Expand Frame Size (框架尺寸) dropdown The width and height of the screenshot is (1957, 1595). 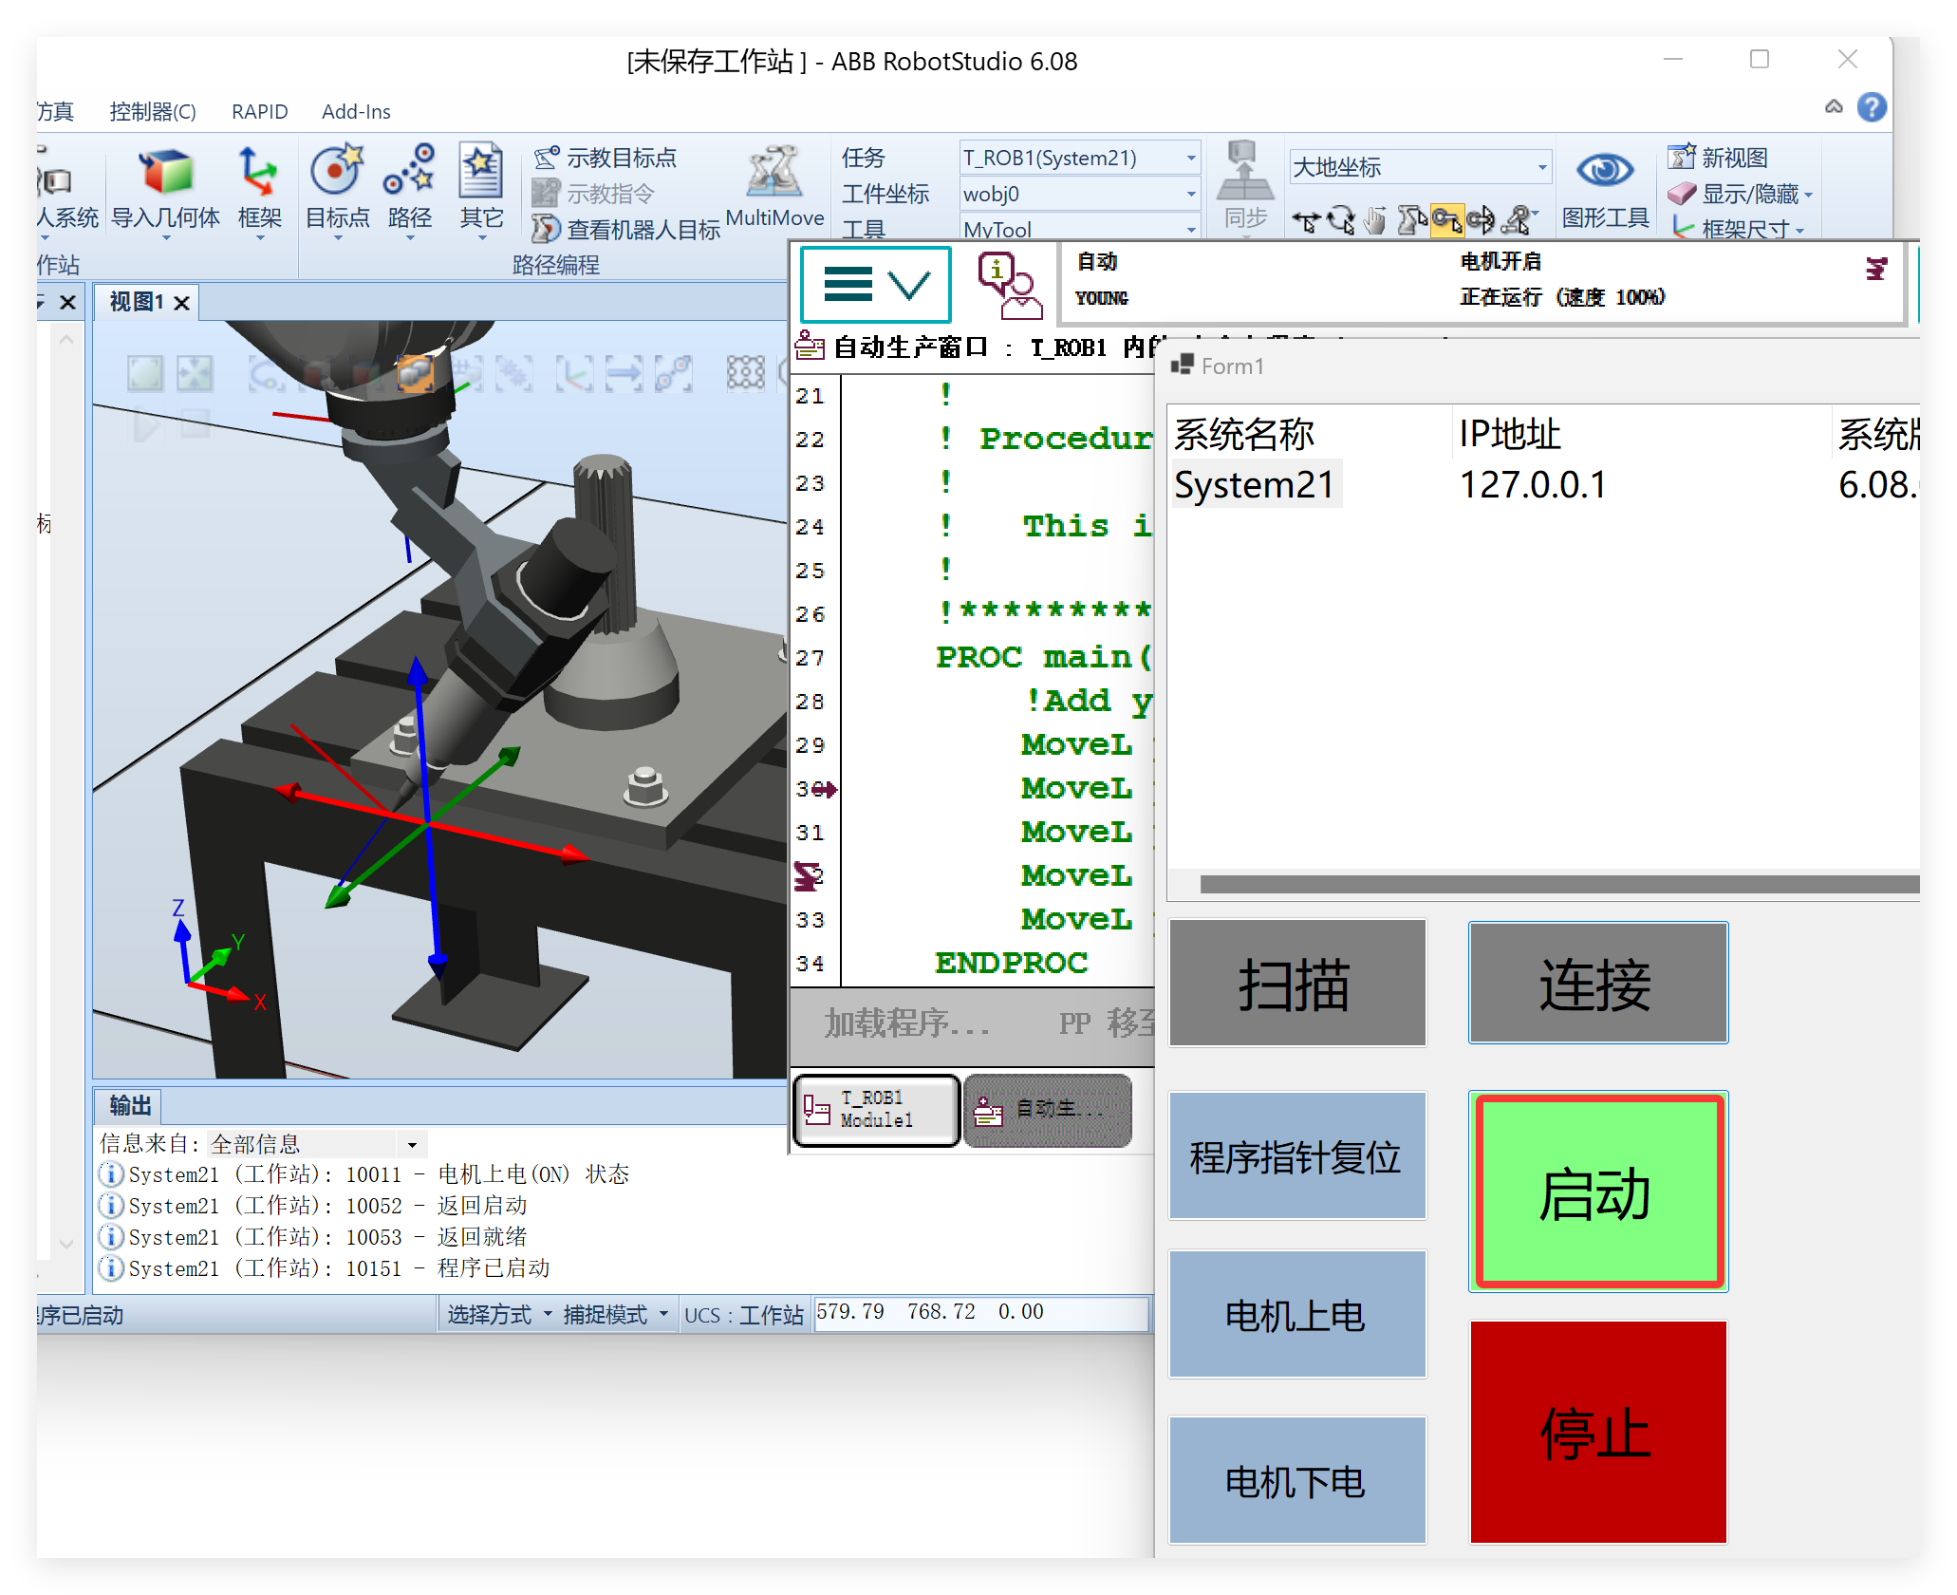click(x=1799, y=230)
